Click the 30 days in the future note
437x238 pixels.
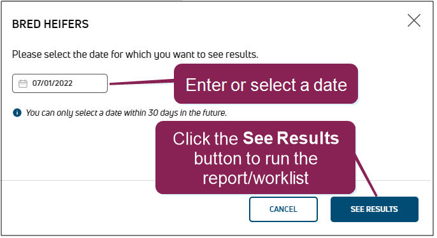(x=126, y=113)
